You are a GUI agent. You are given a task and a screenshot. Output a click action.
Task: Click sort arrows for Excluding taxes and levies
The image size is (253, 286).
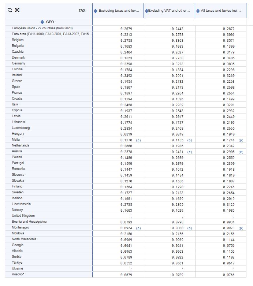pyautogui.click(x=96, y=11)
